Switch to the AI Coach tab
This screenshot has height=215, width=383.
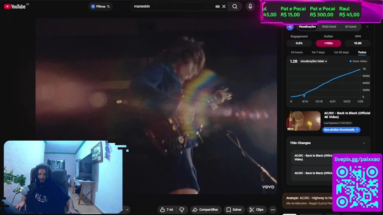(x=351, y=27)
